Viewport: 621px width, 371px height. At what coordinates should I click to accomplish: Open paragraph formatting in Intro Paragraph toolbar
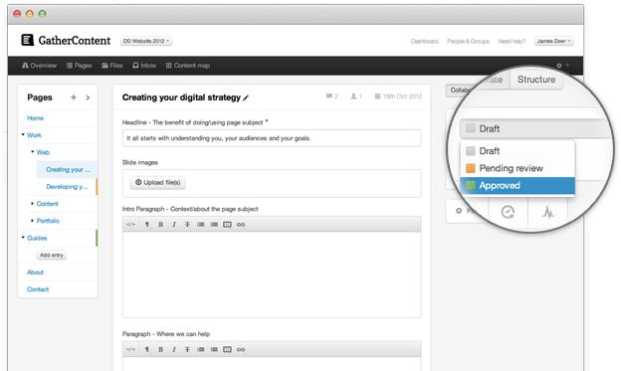[147, 225]
